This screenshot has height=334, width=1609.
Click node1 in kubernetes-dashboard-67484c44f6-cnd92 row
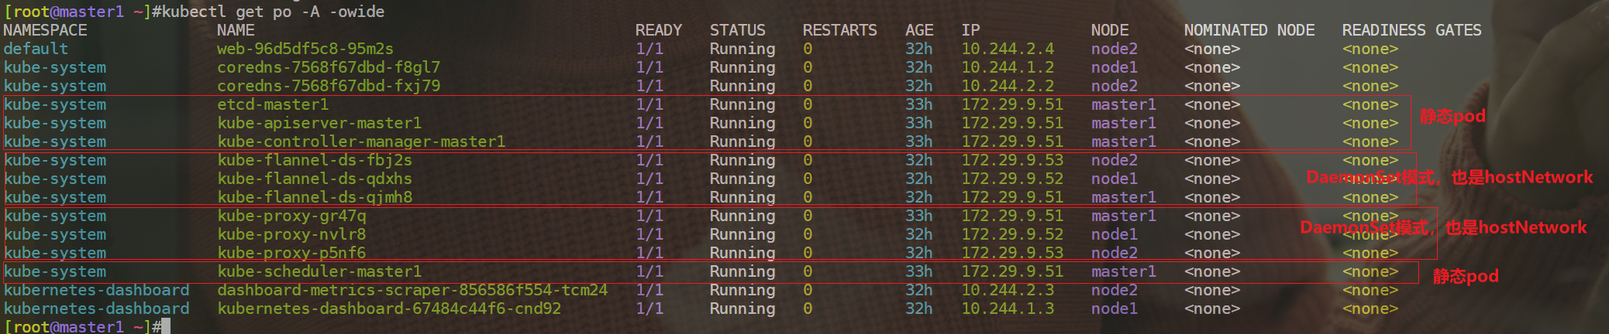(x=1115, y=308)
